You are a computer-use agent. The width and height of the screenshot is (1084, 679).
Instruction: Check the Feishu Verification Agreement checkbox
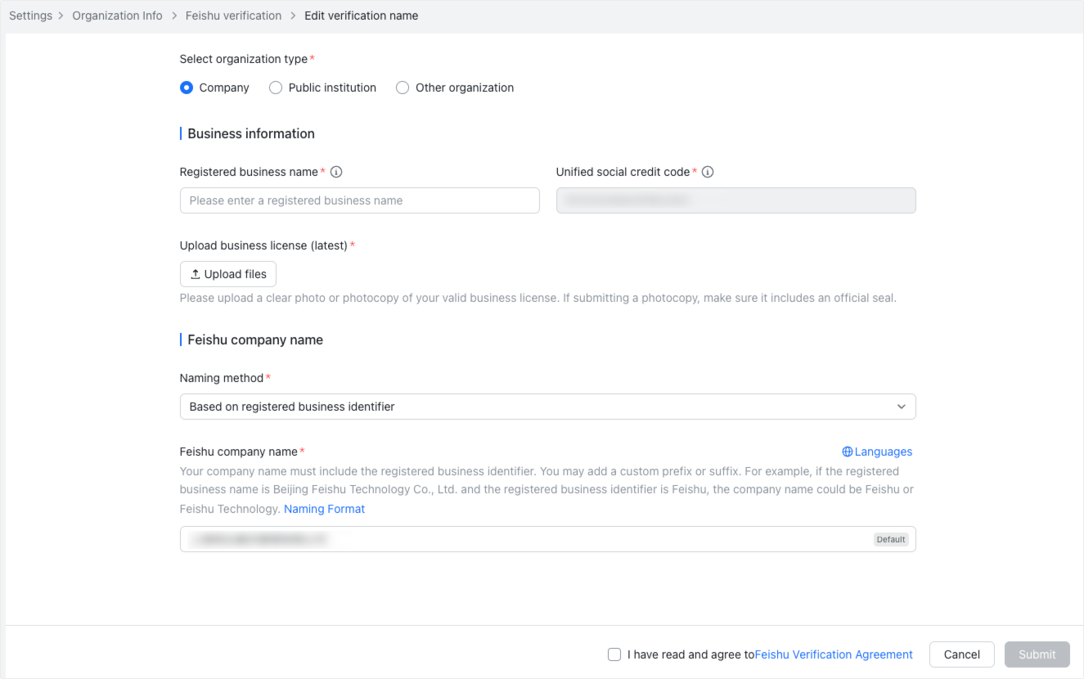pos(614,654)
